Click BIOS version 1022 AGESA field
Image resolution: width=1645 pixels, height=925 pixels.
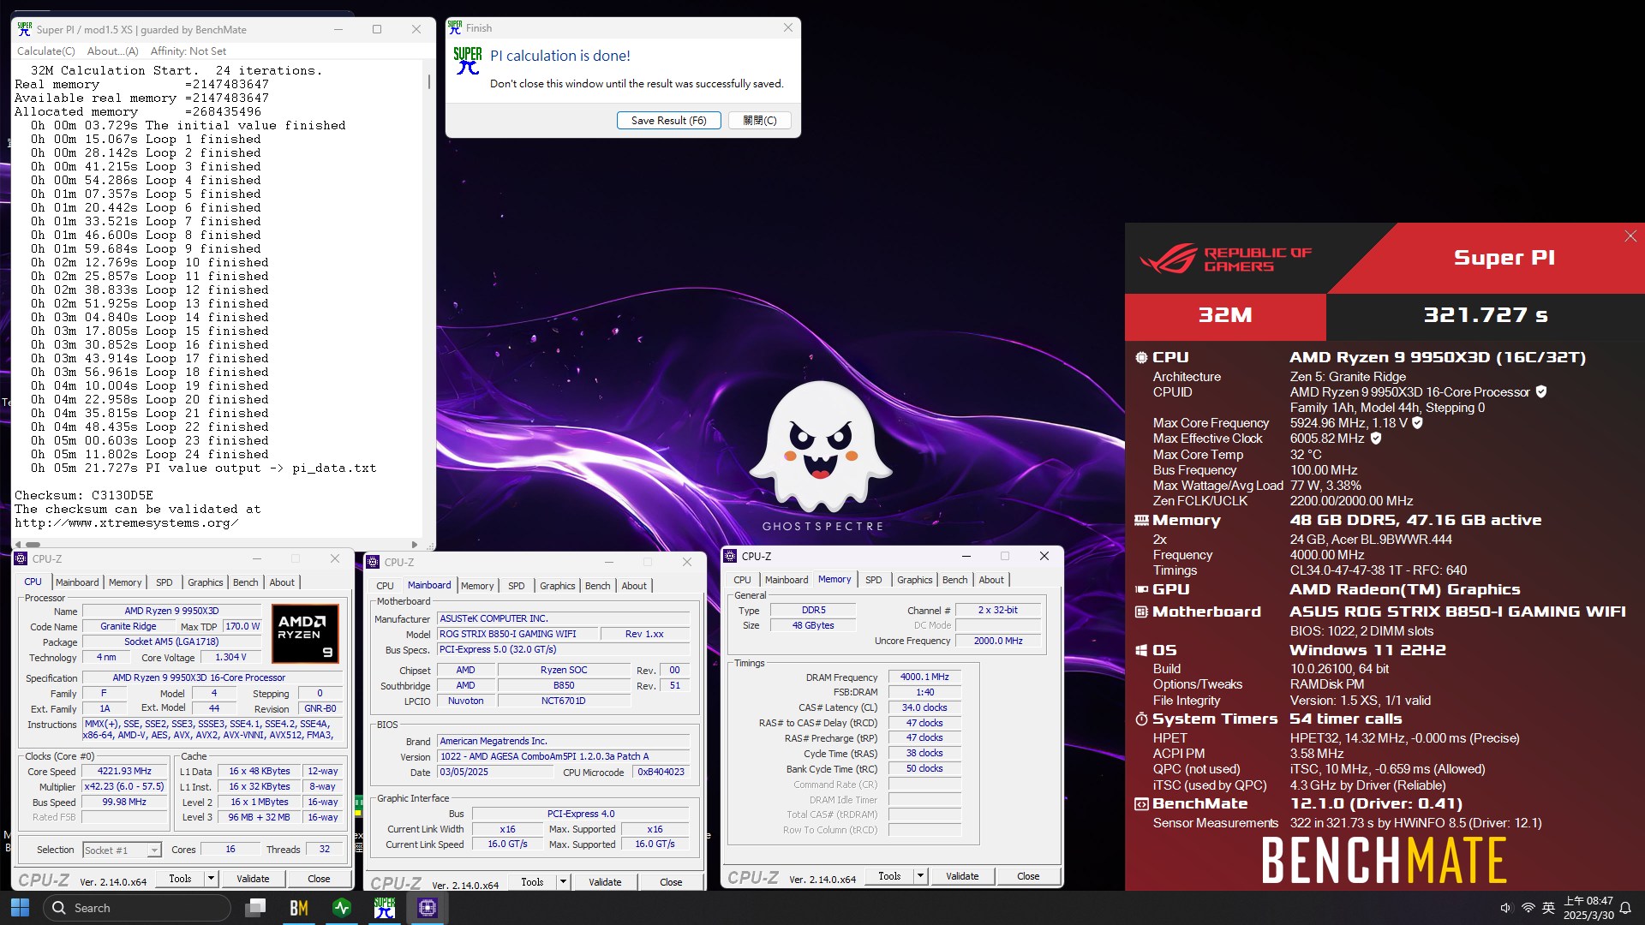coord(563,756)
